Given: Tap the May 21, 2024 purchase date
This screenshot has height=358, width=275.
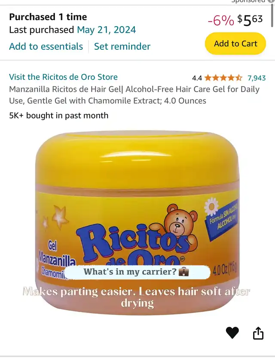Looking at the screenshot, I should click(x=107, y=30).
